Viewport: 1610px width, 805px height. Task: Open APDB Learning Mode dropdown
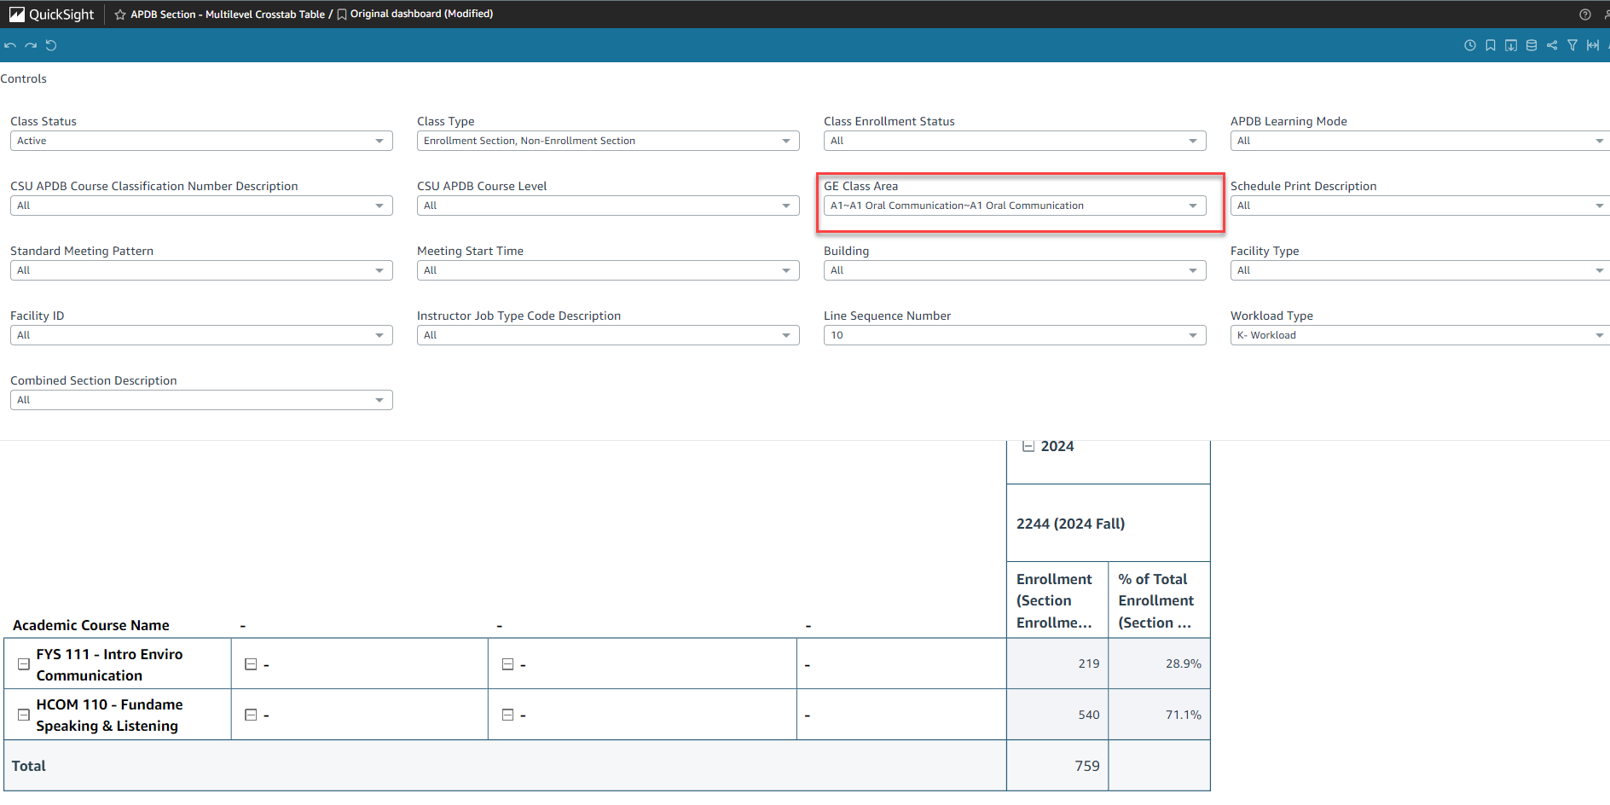point(1420,141)
